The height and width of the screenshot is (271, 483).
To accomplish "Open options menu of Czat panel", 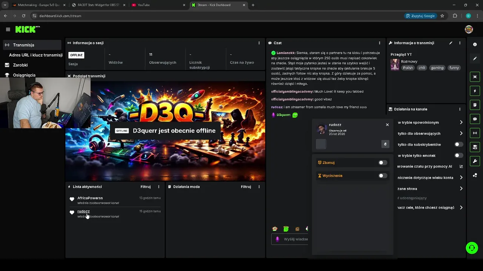I will 380,43.
